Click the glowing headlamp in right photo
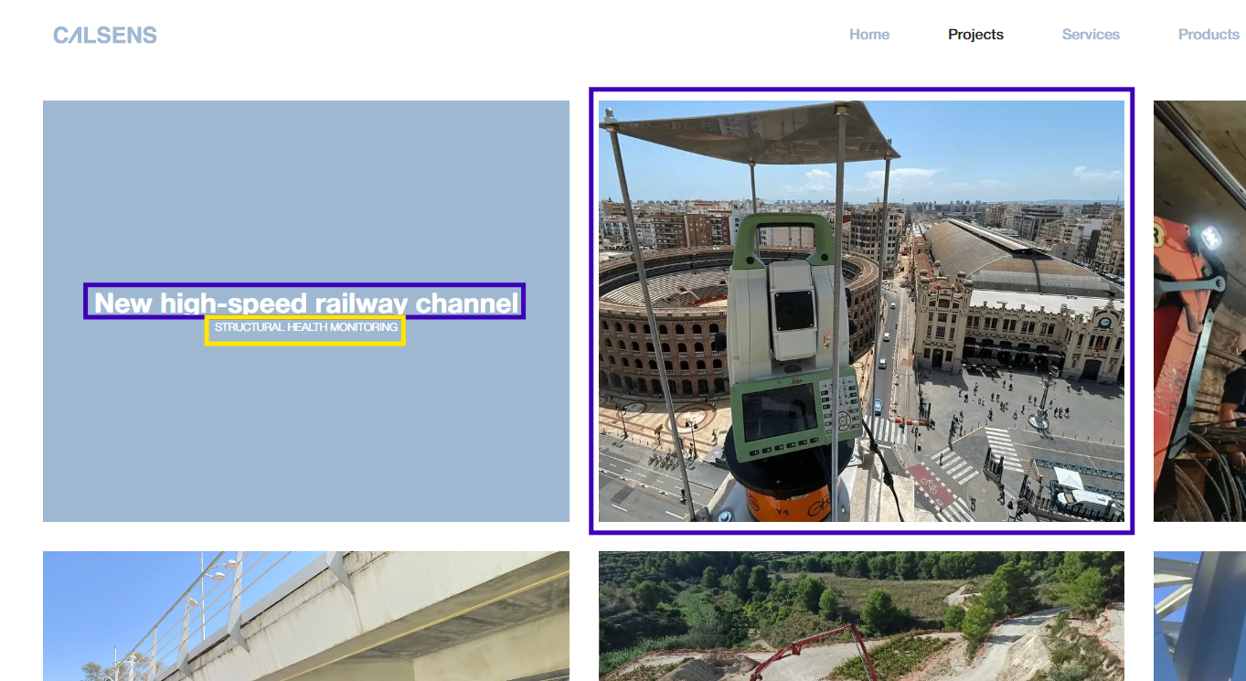 (x=1210, y=238)
